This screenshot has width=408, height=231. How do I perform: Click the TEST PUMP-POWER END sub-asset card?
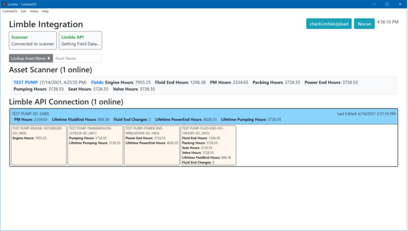(151, 145)
